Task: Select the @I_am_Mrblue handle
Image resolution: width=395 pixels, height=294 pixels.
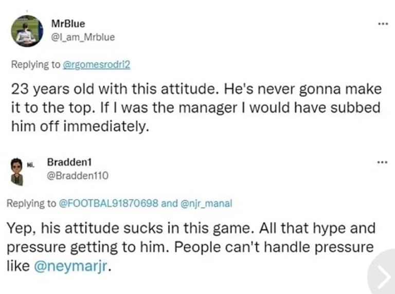Action: pos(83,36)
